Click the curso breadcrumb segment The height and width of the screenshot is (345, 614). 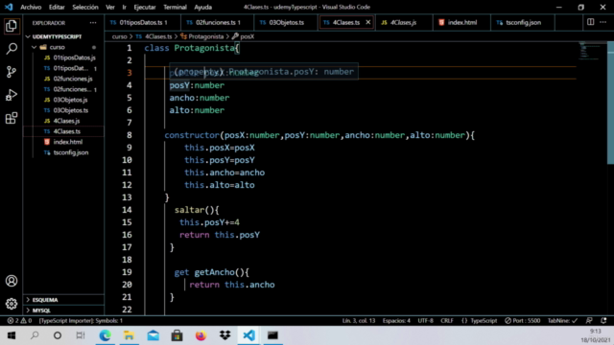[119, 36]
